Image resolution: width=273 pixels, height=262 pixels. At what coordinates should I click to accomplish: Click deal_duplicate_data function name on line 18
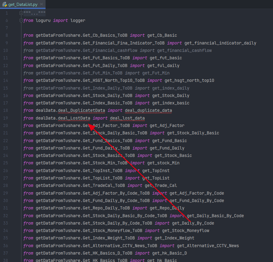coord(148,111)
